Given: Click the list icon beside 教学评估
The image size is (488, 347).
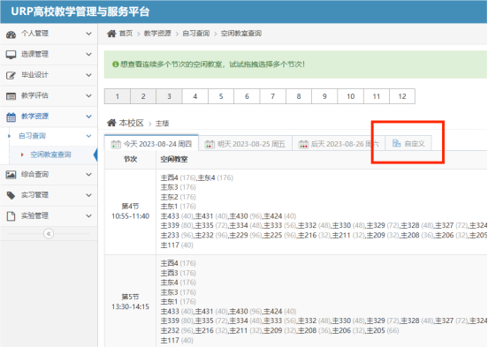Looking at the screenshot, I should 11,96.
